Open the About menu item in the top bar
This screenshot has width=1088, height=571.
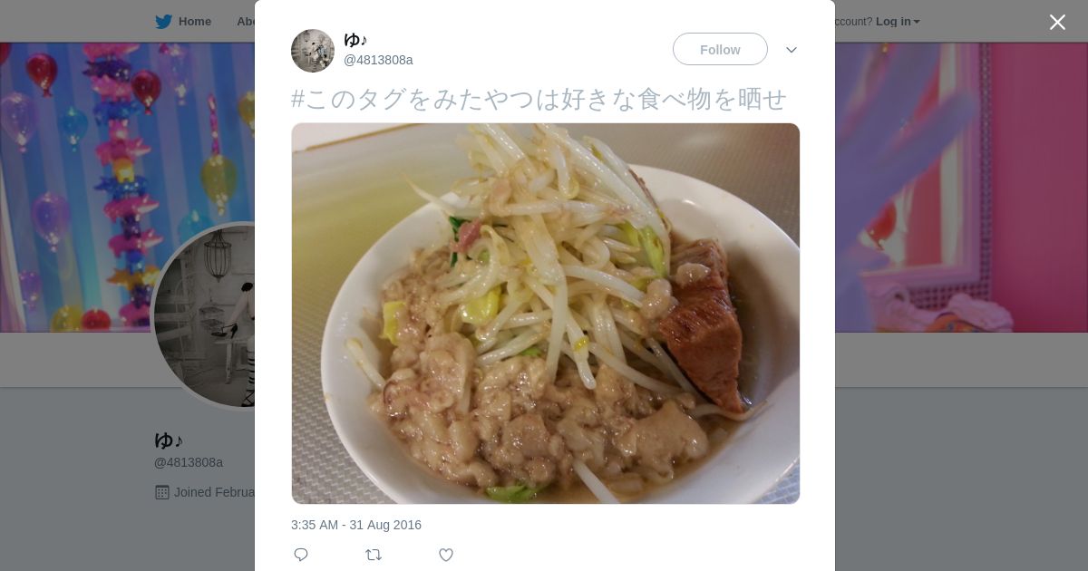tap(246, 22)
